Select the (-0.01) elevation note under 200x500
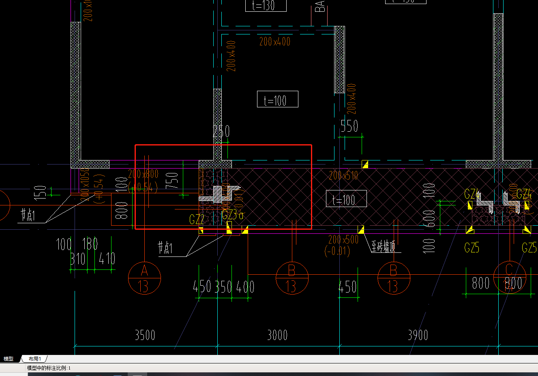 click(337, 251)
